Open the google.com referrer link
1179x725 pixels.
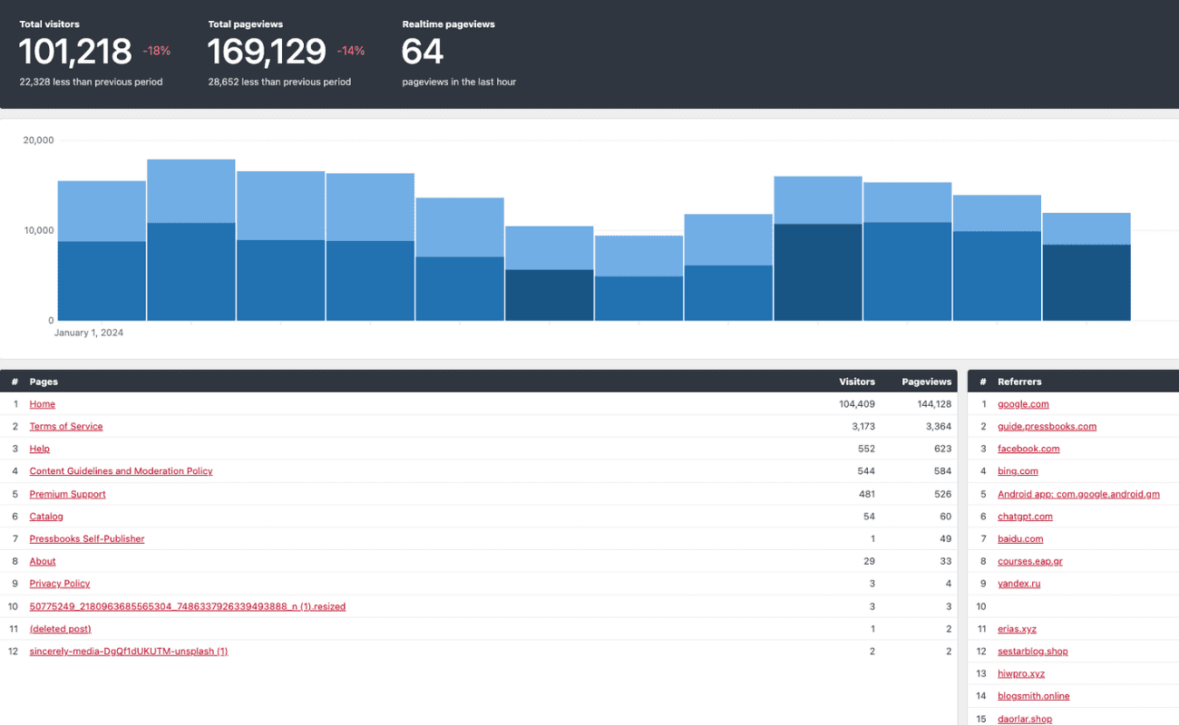(x=1023, y=404)
